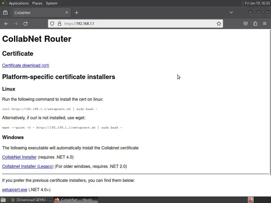Switch to Download QEMU taskbar window
Image resolution: width=271 pixels, height=203 pixels.
point(31,200)
